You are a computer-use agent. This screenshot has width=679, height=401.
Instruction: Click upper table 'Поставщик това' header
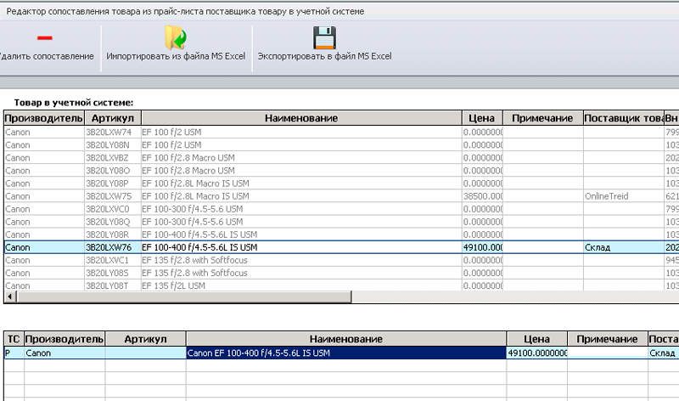tap(624, 118)
